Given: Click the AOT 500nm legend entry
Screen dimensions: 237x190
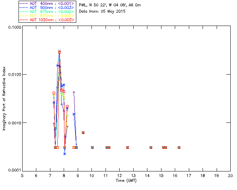Looking at the screenshot, I should [47, 7].
